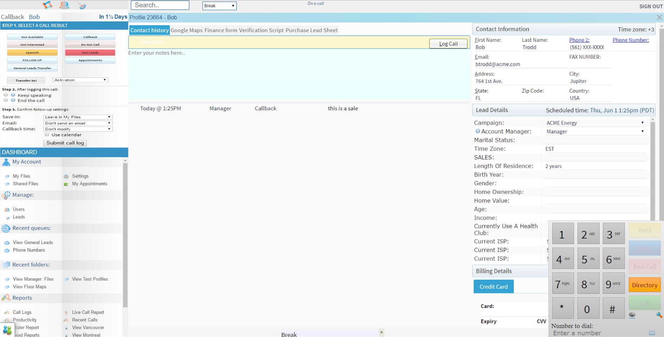This screenshot has height=337, width=664.
Task: Check the Use calendar checkbox
Action: [47, 134]
